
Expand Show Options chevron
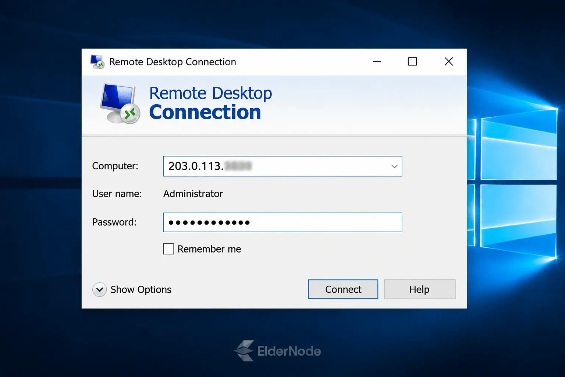[99, 290]
